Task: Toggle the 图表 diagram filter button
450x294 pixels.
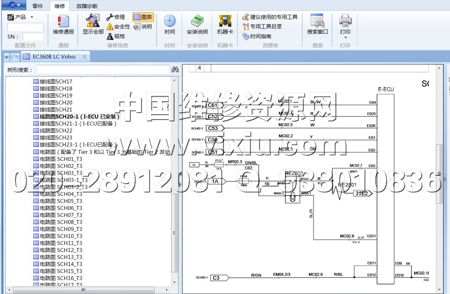Action: pos(143,17)
